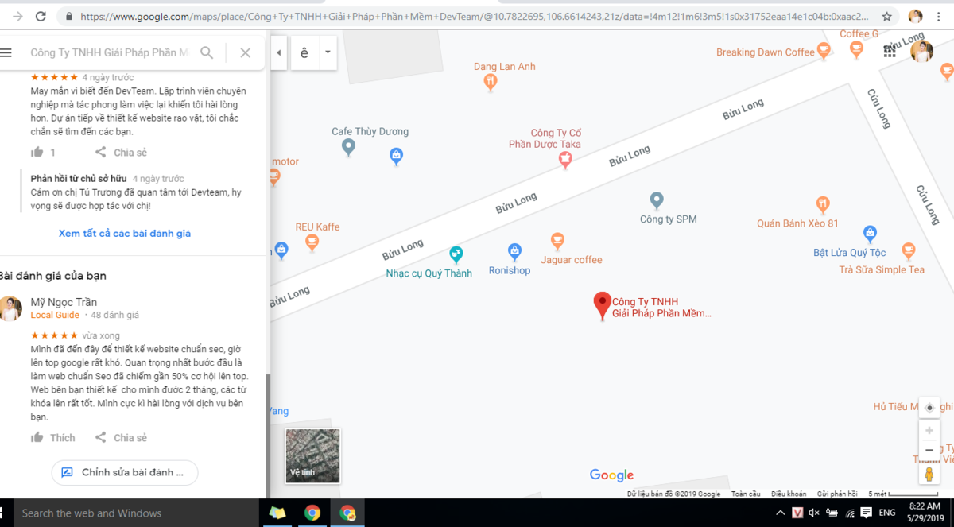Click the Local Guide label
954x527 pixels.
click(x=55, y=315)
